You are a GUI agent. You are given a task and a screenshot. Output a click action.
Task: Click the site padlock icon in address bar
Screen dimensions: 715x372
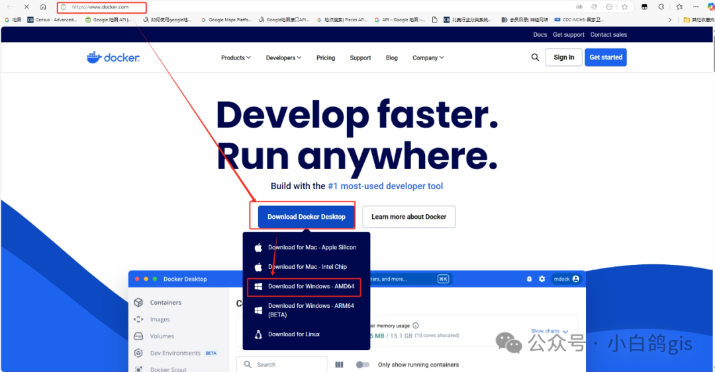click(x=64, y=7)
